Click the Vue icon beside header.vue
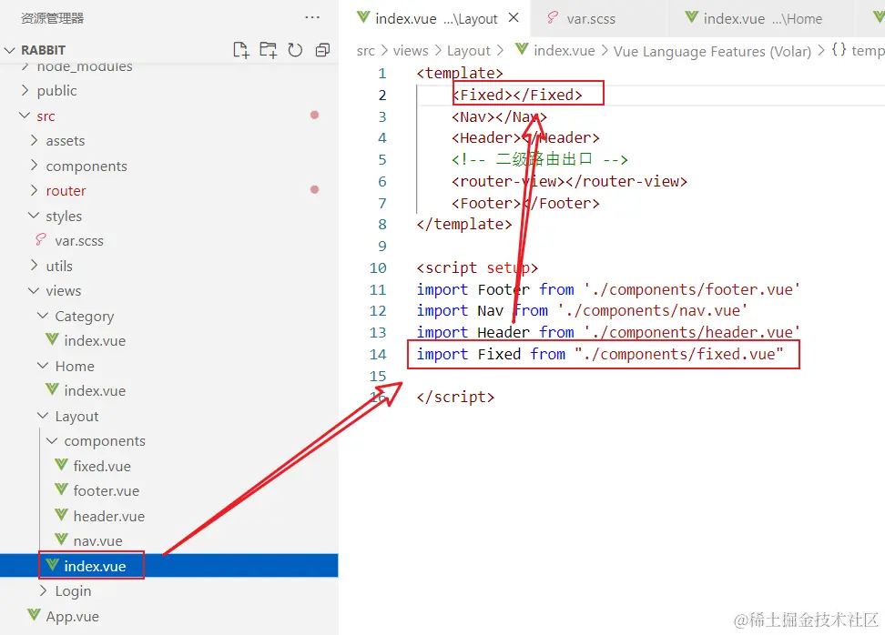The width and height of the screenshot is (885, 635). 61,515
